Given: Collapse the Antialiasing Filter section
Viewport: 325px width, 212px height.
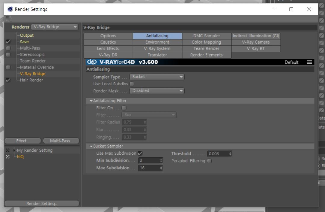Looking at the screenshot, I should click(x=91, y=101).
